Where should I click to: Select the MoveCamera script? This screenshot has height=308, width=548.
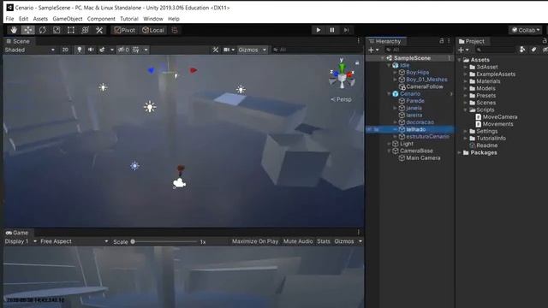click(500, 117)
